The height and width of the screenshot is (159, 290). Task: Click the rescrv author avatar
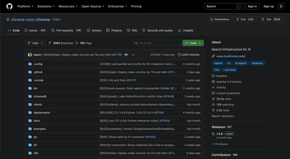[x=30, y=55]
